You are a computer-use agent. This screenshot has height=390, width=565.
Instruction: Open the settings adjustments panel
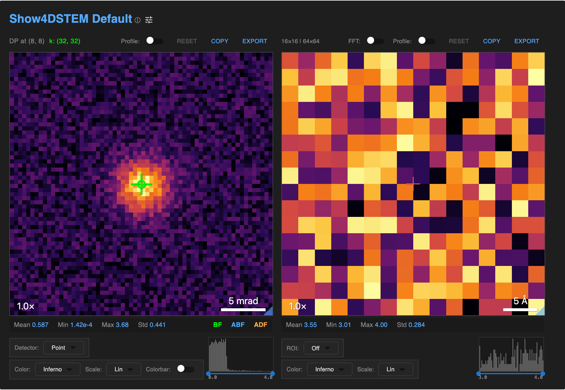tap(149, 20)
